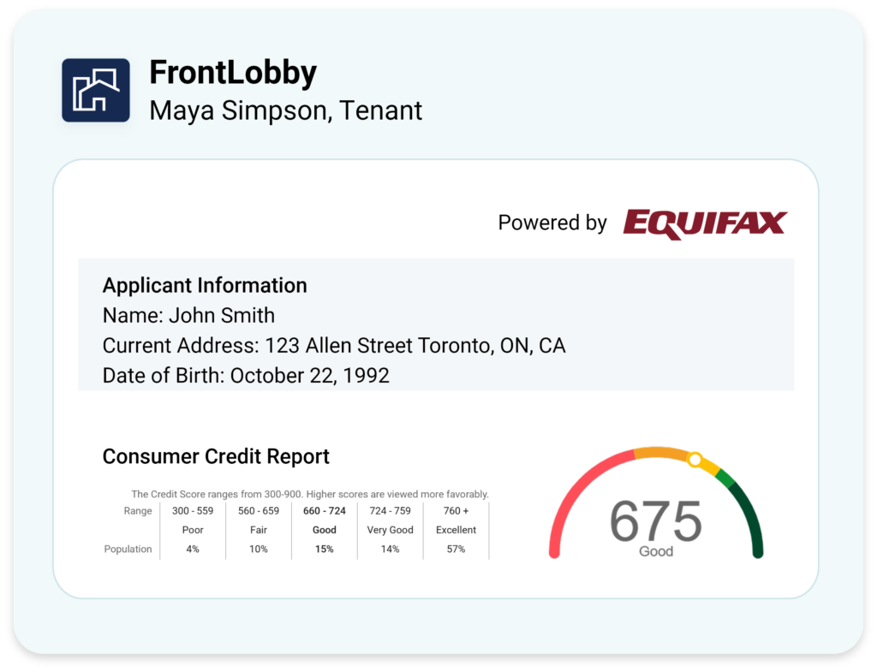
Task: Click the Equifax logo
Action: point(706,223)
